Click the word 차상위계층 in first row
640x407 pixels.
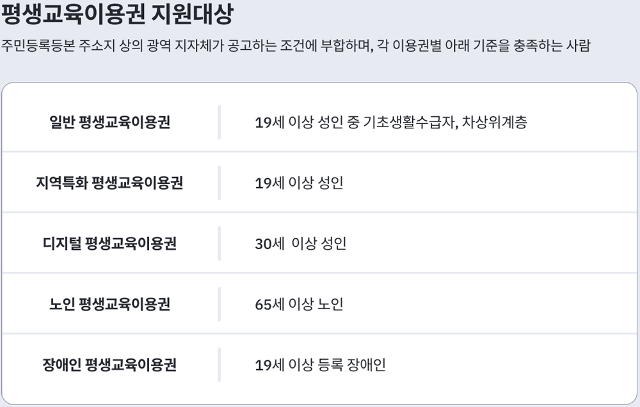[x=494, y=122]
